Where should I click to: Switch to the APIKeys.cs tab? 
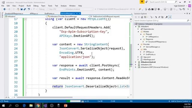34,13
